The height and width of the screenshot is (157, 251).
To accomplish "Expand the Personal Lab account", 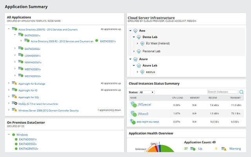I will [x=134, y=51].
